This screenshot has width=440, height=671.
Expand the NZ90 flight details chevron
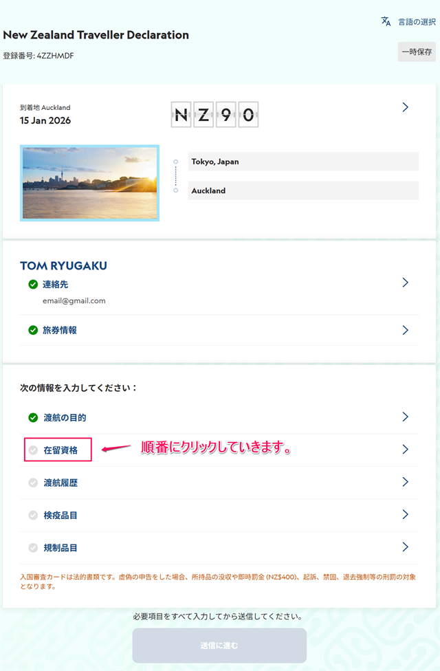[x=404, y=107]
